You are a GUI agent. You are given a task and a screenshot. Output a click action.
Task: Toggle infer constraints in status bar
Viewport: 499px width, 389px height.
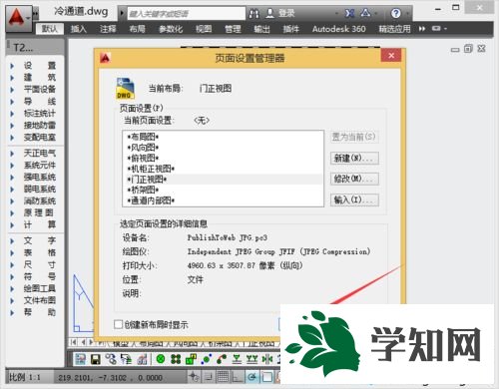coord(194,377)
